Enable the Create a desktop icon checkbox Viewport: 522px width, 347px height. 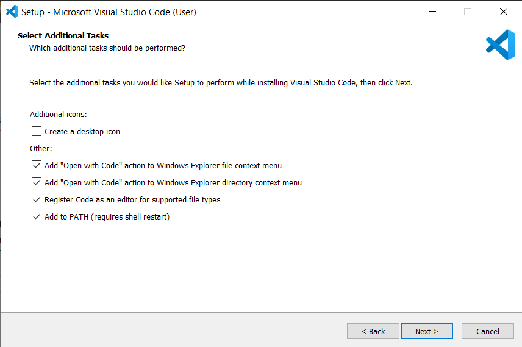tap(37, 131)
